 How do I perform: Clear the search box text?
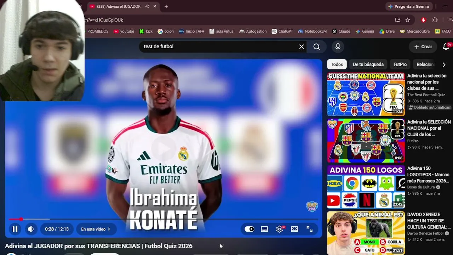pos(302,46)
